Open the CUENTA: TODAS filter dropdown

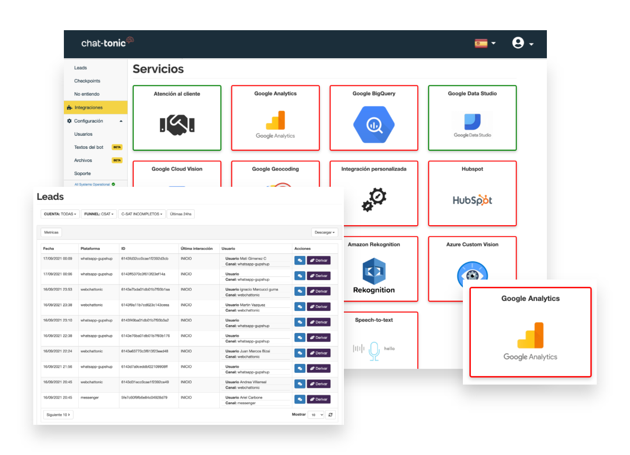(x=60, y=214)
